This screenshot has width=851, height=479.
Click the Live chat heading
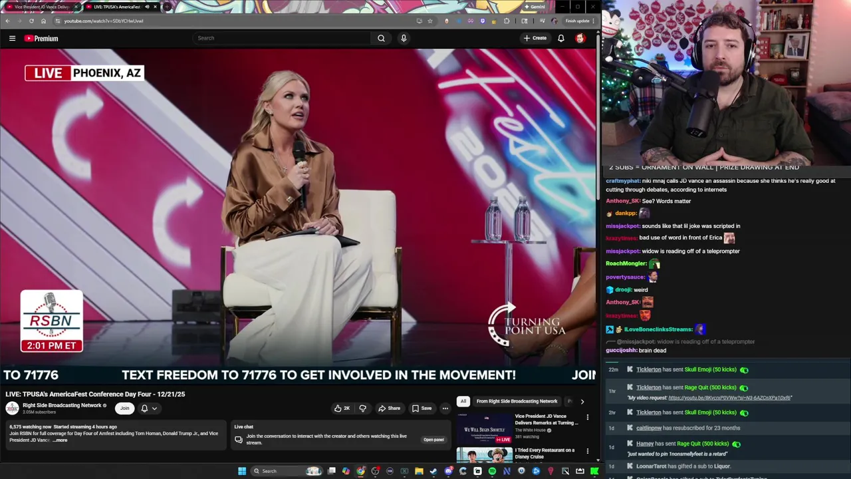point(243,427)
